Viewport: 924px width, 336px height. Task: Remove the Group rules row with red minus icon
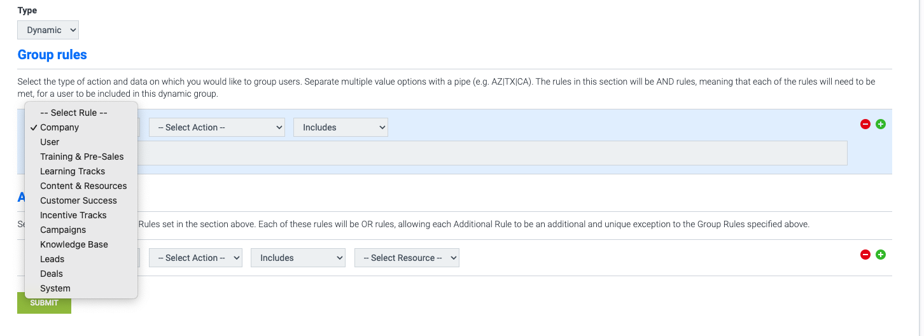(865, 124)
